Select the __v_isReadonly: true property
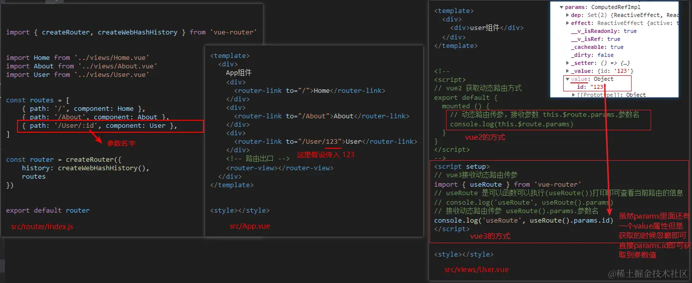This screenshot has width=692, height=283. coord(604,31)
